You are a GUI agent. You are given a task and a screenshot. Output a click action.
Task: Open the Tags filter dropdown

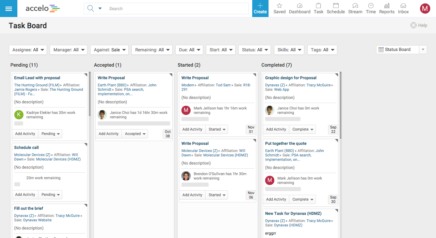(322, 50)
